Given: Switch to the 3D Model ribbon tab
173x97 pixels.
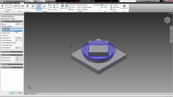Looking at the screenshot, I should (7, 3).
